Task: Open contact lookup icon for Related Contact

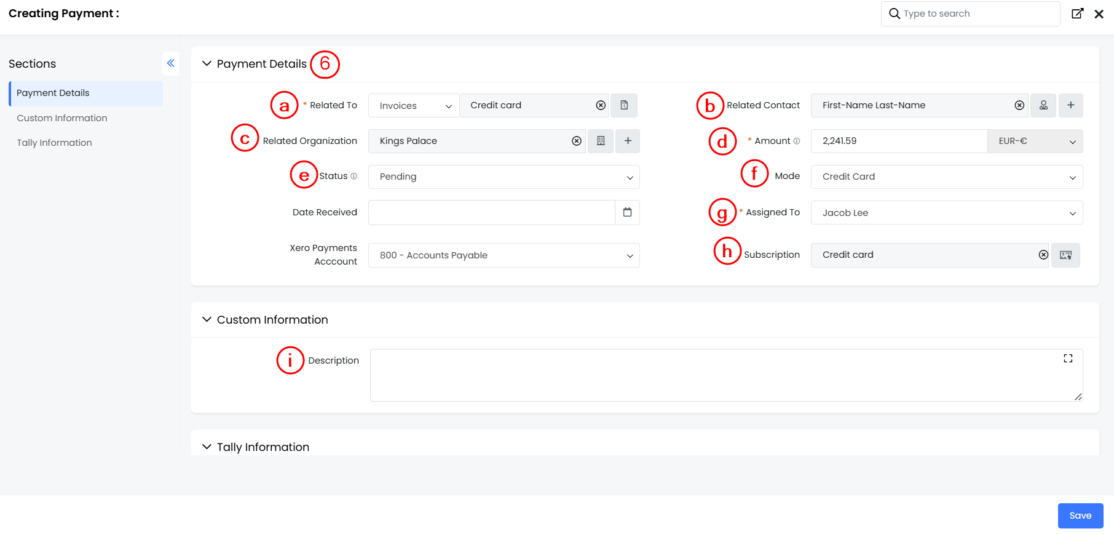Action: click(1043, 105)
